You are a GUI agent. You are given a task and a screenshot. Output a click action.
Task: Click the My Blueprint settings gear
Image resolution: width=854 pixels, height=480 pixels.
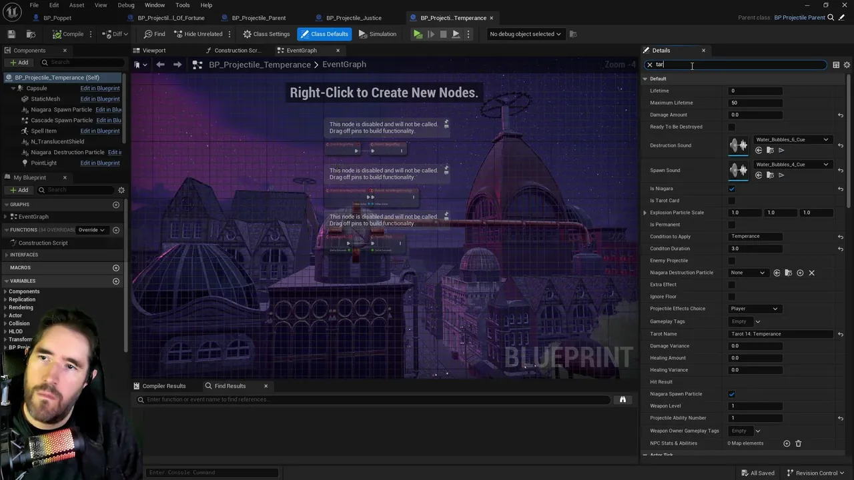tap(121, 190)
